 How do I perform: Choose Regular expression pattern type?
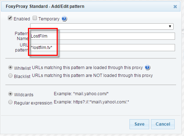tap(10, 102)
